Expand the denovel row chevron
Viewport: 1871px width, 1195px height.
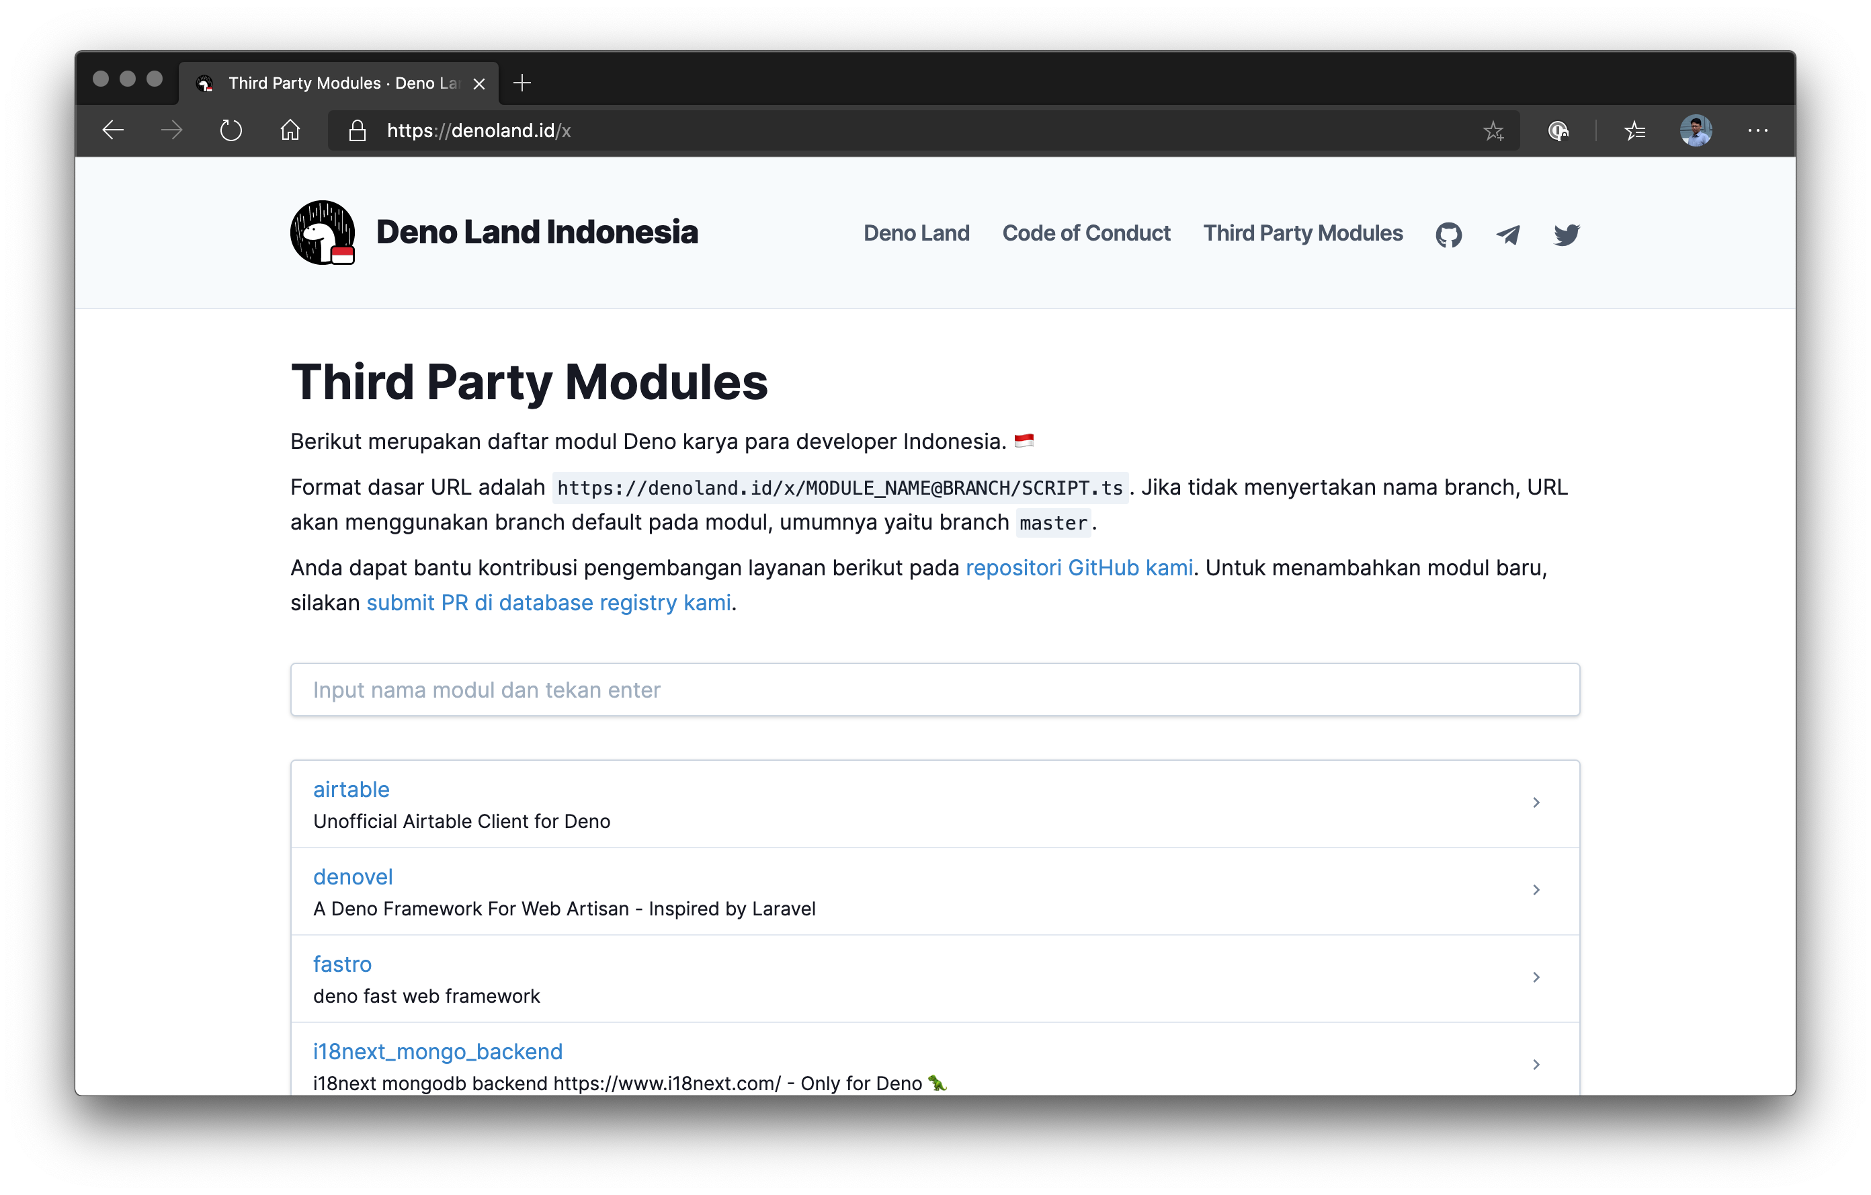1536,890
